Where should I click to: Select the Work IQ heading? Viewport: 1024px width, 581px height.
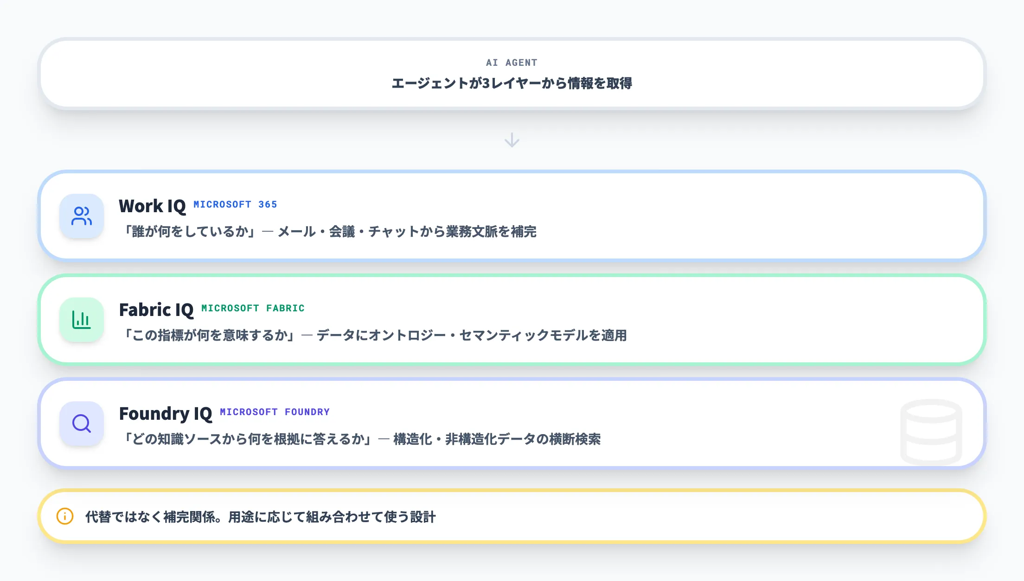(x=153, y=206)
